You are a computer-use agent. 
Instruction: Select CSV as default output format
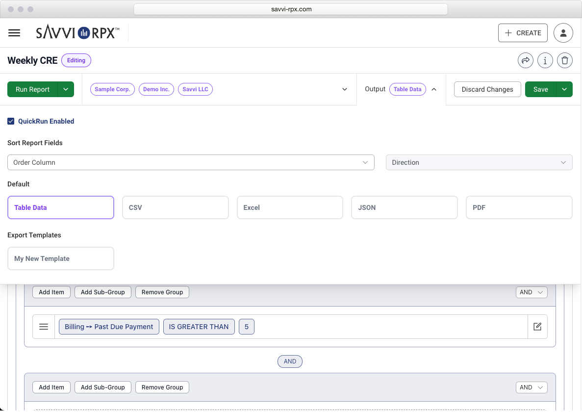[x=175, y=207]
